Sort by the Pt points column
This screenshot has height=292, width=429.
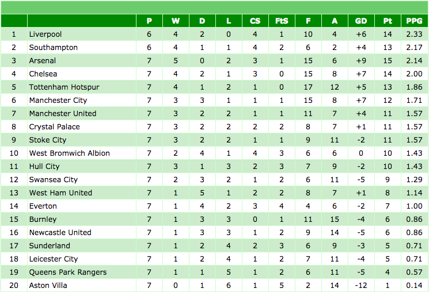(388, 21)
